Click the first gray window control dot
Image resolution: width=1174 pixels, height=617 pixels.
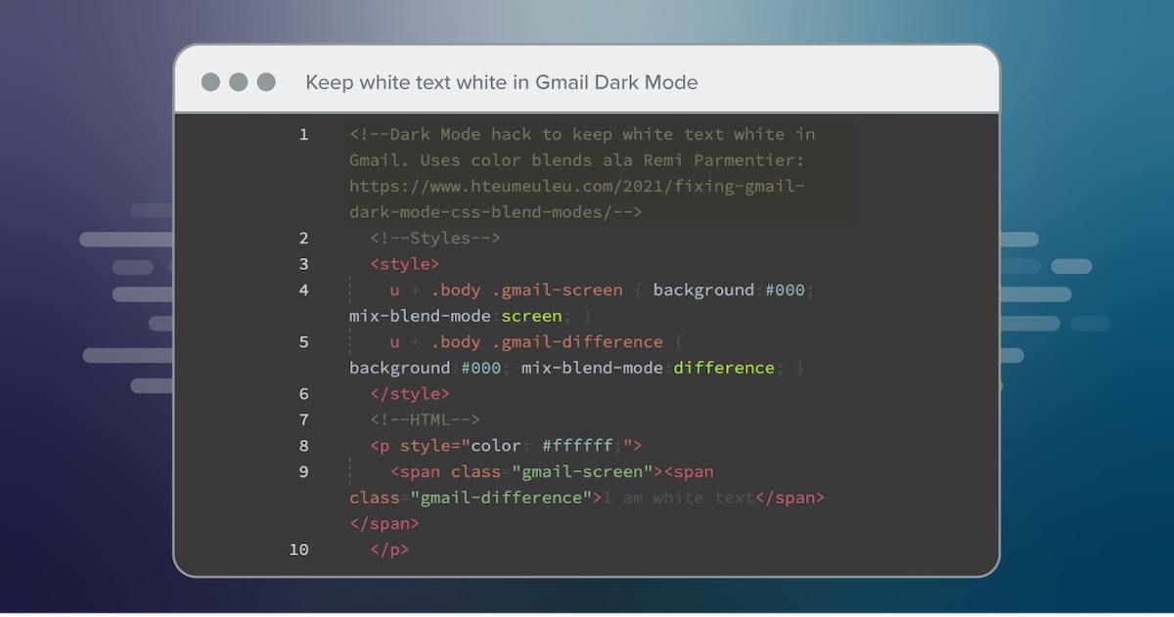[x=210, y=82]
